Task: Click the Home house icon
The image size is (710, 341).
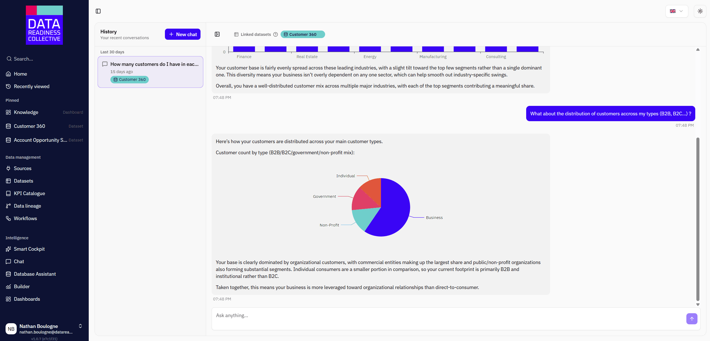Action: pos(8,74)
